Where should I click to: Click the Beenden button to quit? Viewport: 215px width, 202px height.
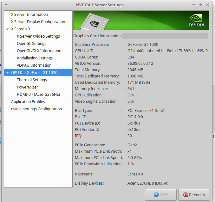point(194,195)
